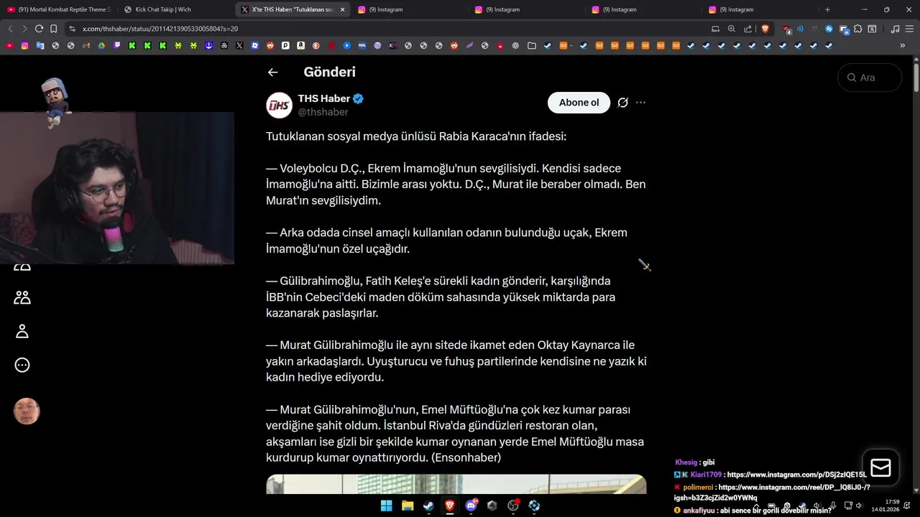This screenshot has width=920, height=517.
Task: Open the Grok icon beside Abone ol
Action: click(x=622, y=103)
